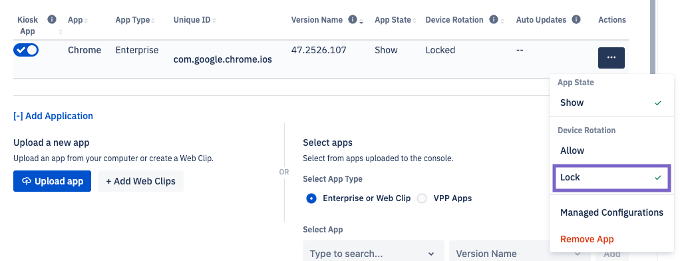This screenshot has width=688, height=261.
Task: Click the Kiosk App info icon
Action: [x=52, y=20]
